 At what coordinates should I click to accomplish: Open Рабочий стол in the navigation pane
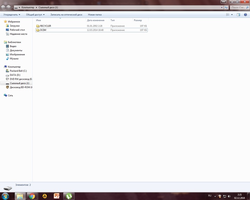pyautogui.click(x=17, y=30)
